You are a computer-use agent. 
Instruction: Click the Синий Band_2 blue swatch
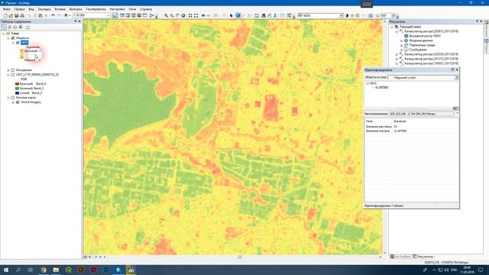tap(18, 93)
